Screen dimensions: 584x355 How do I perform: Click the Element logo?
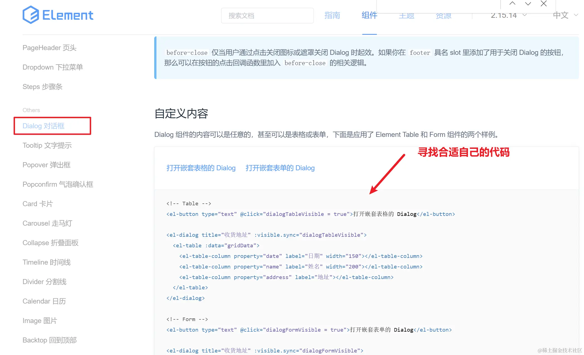tap(58, 15)
